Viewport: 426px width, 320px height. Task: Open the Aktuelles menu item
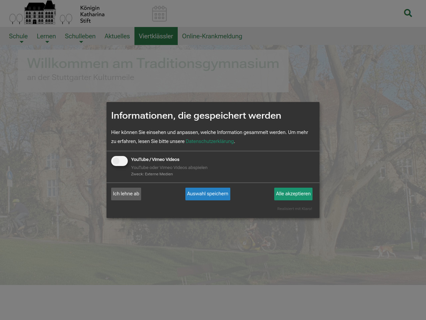117,36
